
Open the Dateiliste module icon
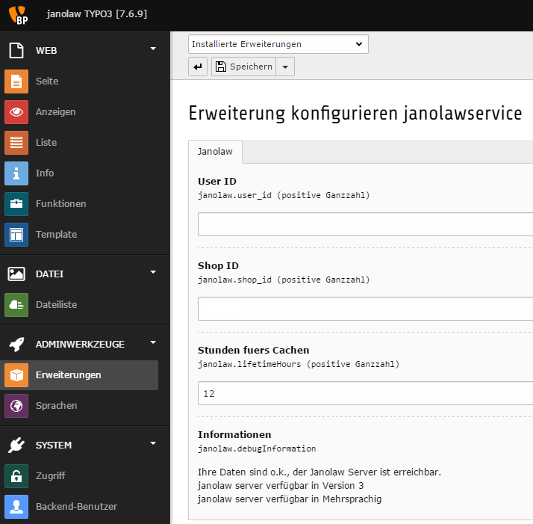(x=16, y=305)
